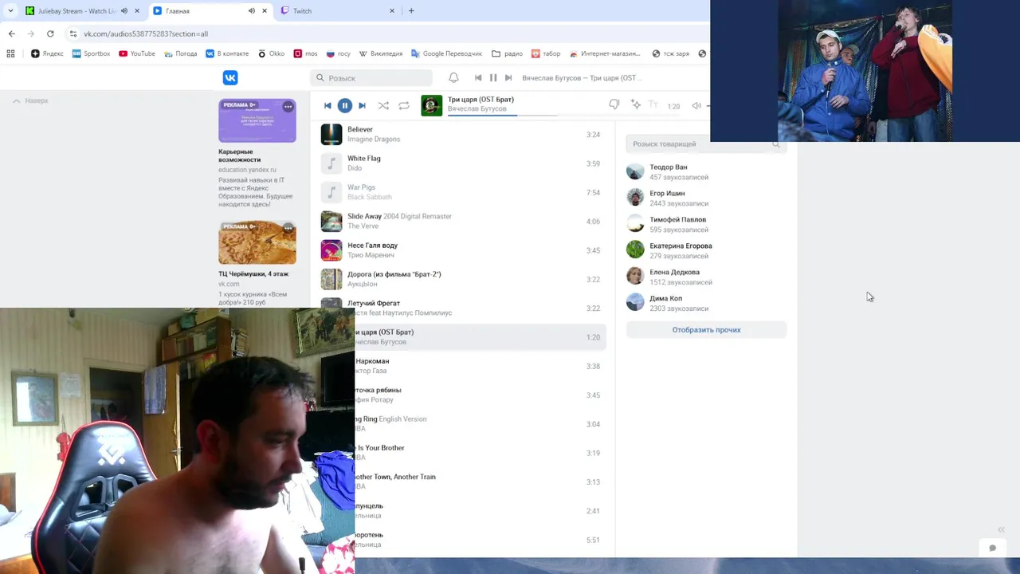
Task: Play the track Believer by Imagine Dragons
Action: coord(462,134)
